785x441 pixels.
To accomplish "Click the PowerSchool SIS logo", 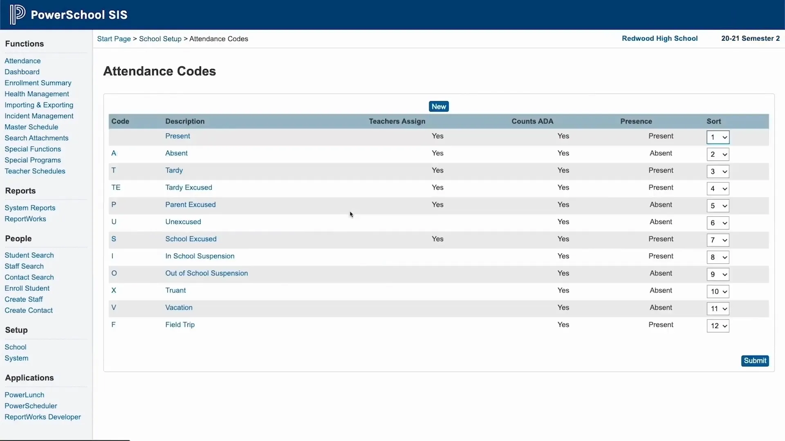I will [x=67, y=14].
